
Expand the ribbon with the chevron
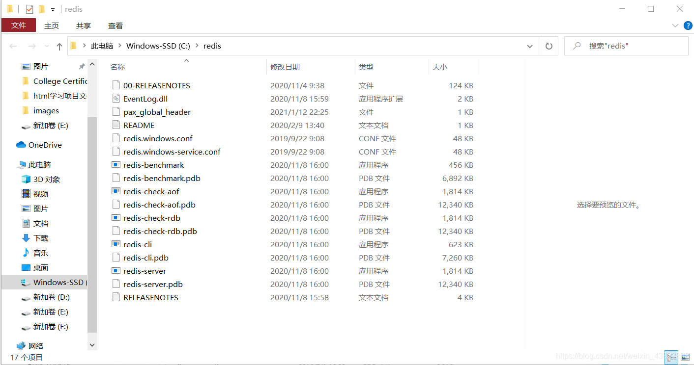point(675,26)
